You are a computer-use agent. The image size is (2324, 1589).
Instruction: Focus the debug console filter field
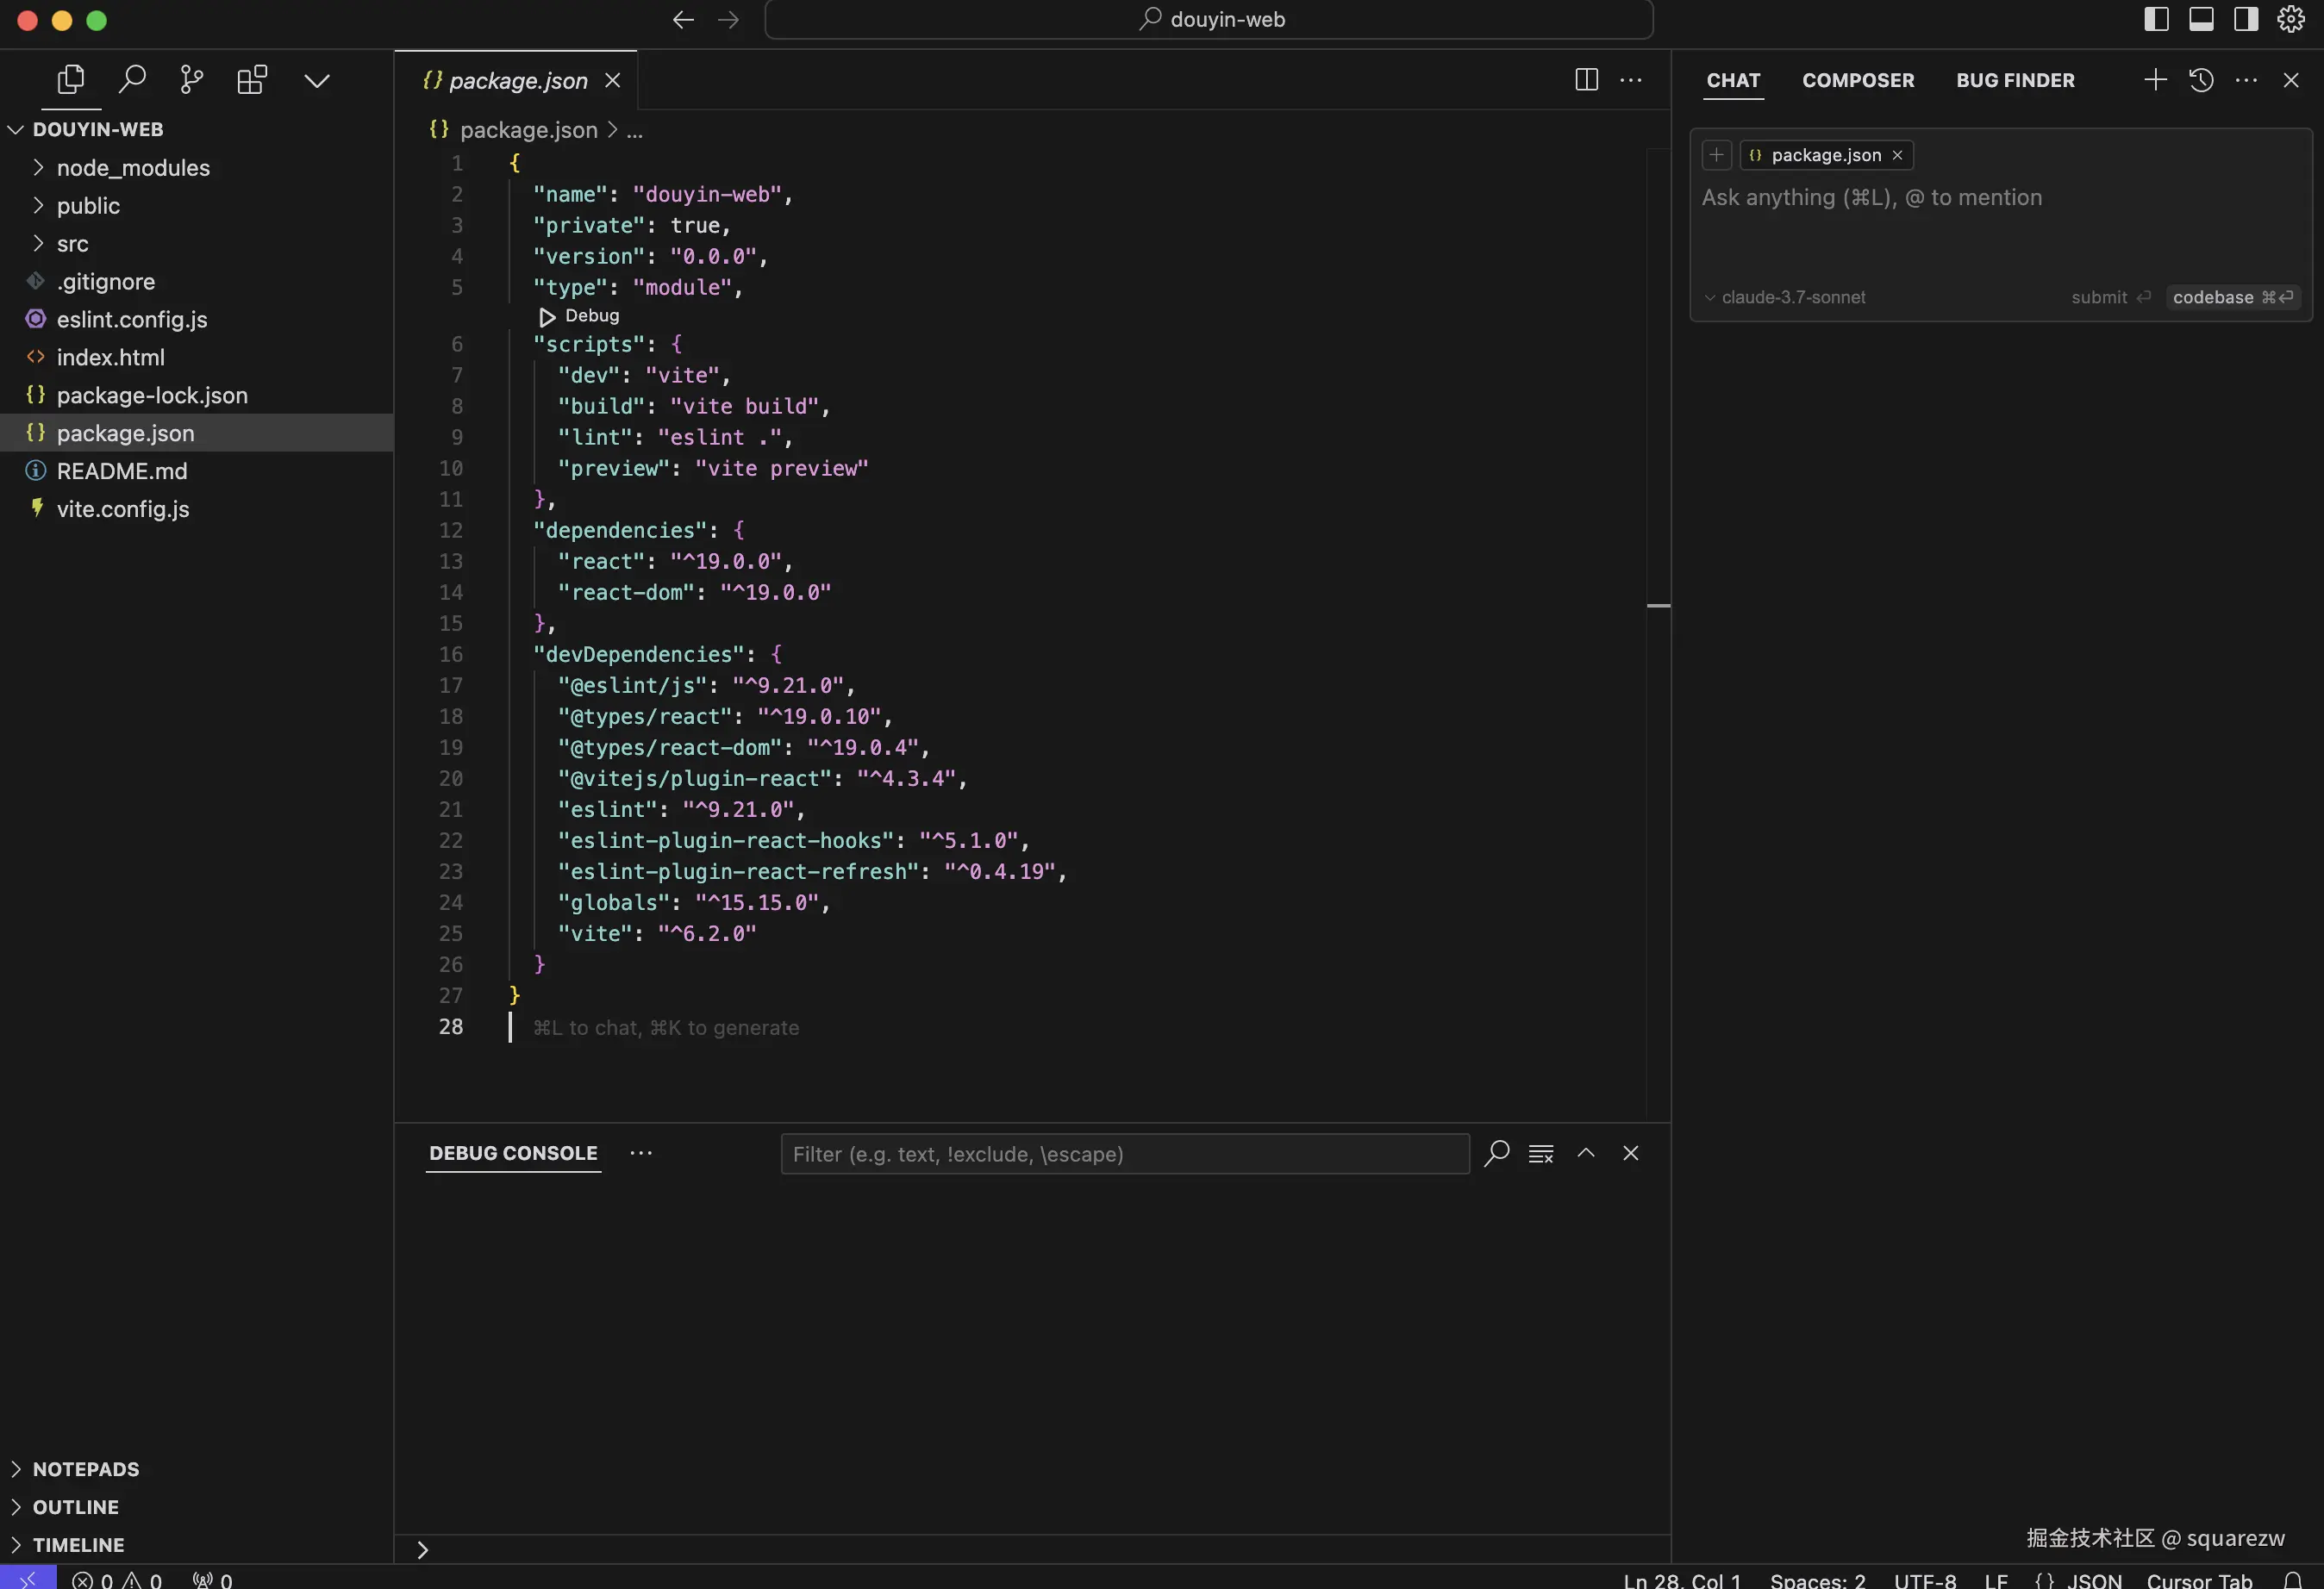click(x=1124, y=1155)
